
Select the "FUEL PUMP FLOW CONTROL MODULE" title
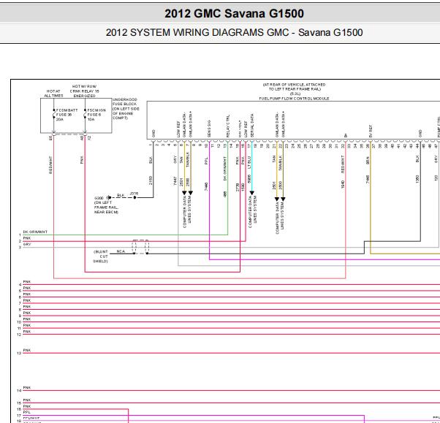[x=294, y=99]
